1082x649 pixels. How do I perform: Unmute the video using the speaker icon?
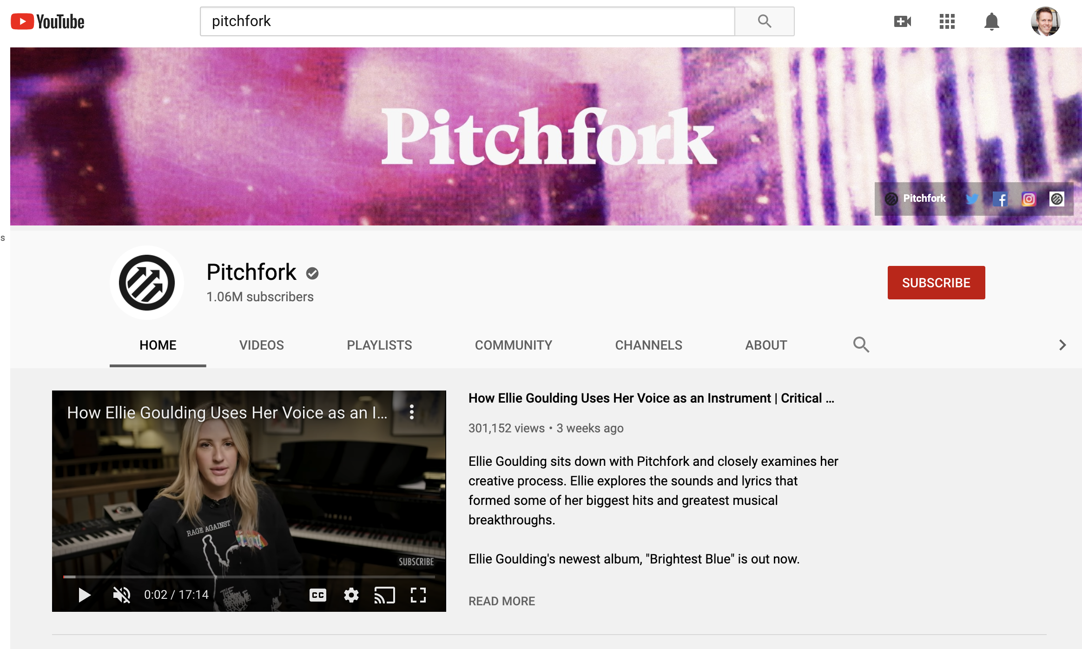[122, 595]
